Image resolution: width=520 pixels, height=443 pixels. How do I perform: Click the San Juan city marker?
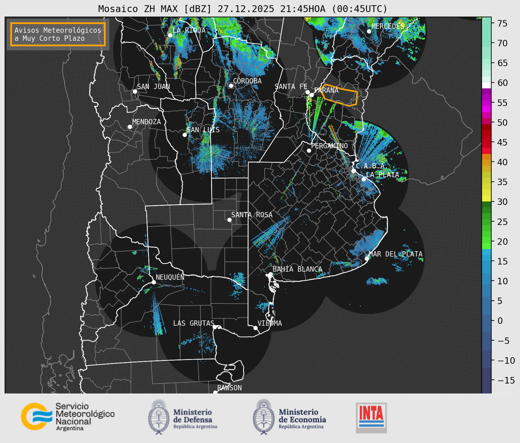pos(135,91)
